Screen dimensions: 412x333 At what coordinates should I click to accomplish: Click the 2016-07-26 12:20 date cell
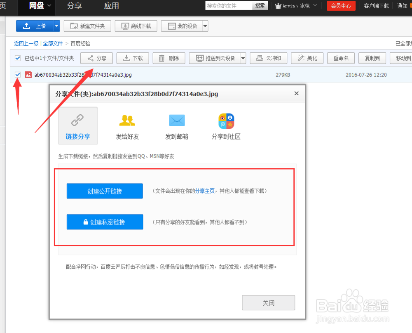pyautogui.click(x=366, y=75)
